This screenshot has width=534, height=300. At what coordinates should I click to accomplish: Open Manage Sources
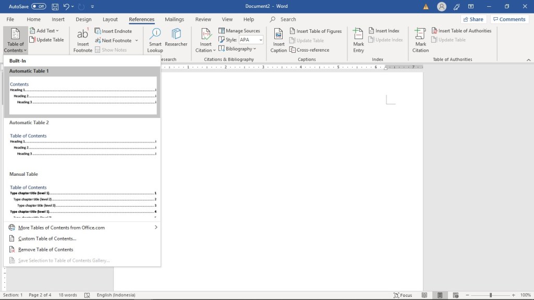coord(239,31)
